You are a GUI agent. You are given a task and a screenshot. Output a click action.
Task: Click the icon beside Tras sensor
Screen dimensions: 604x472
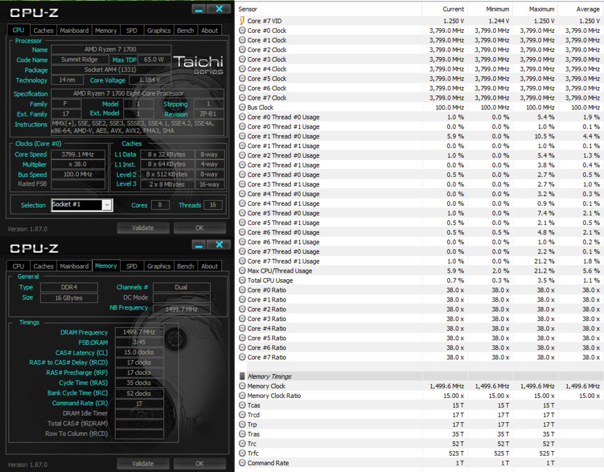[x=242, y=434]
